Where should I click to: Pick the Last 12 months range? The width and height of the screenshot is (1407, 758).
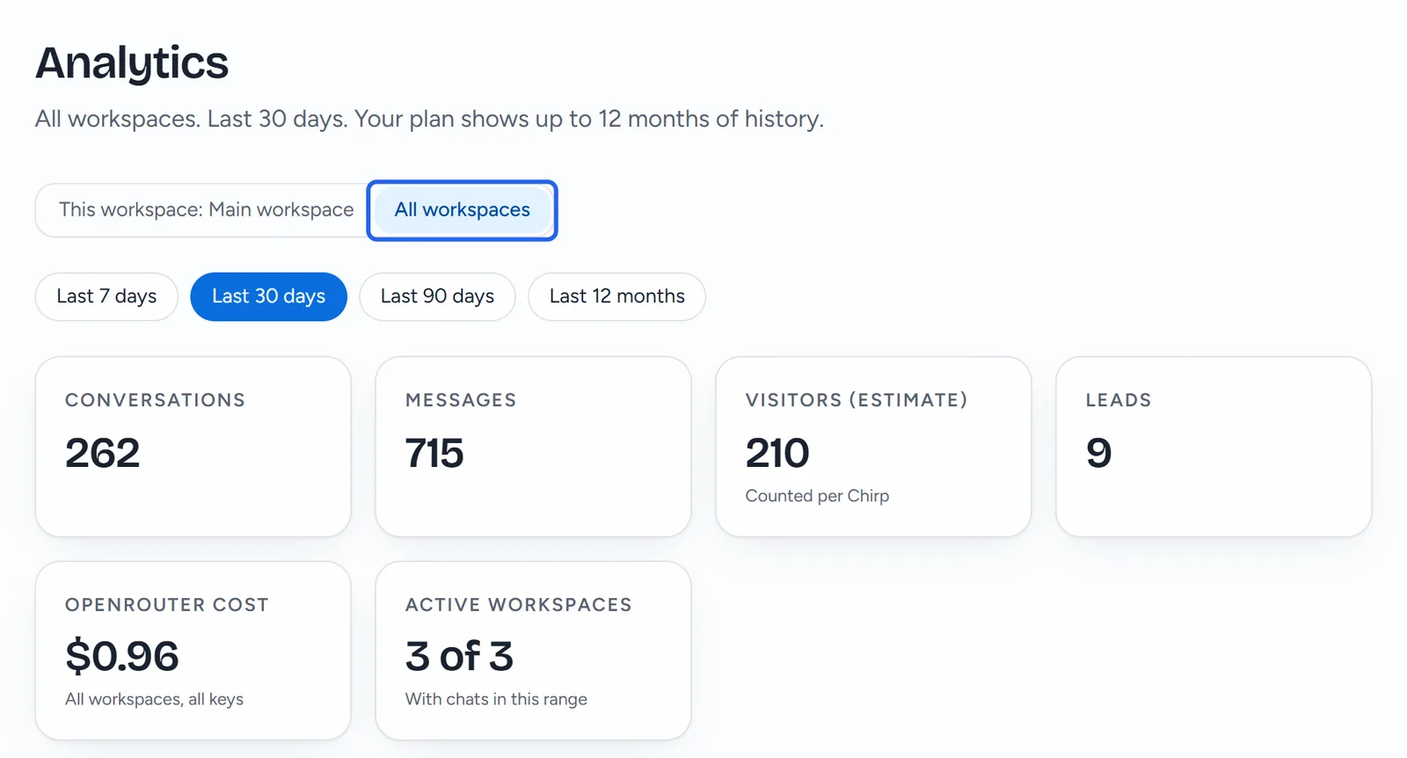click(x=616, y=296)
